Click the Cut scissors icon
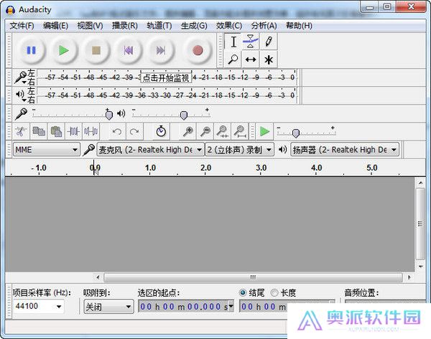This screenshot has width=431, height=339. pyautogui.click(x=21, y=131)
